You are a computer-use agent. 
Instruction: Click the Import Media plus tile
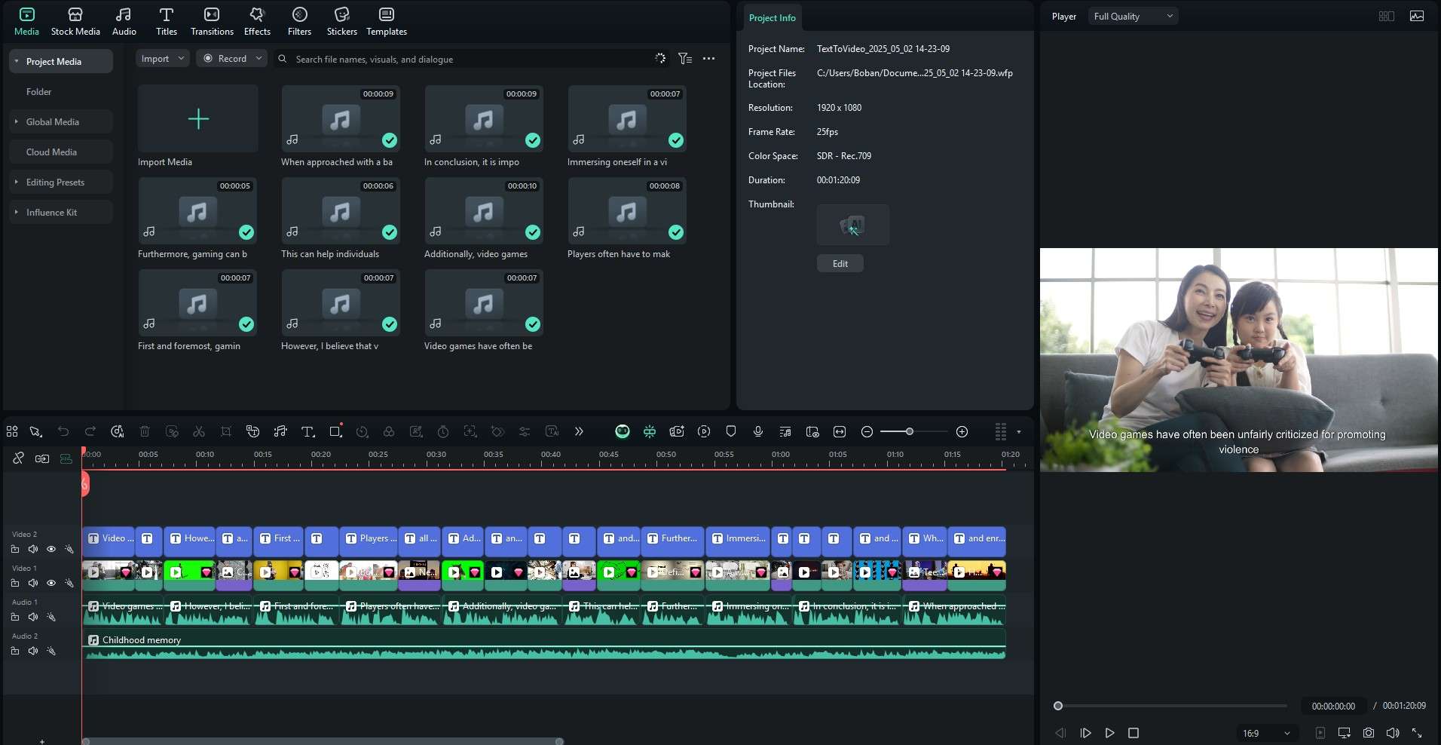click(198, 118)
